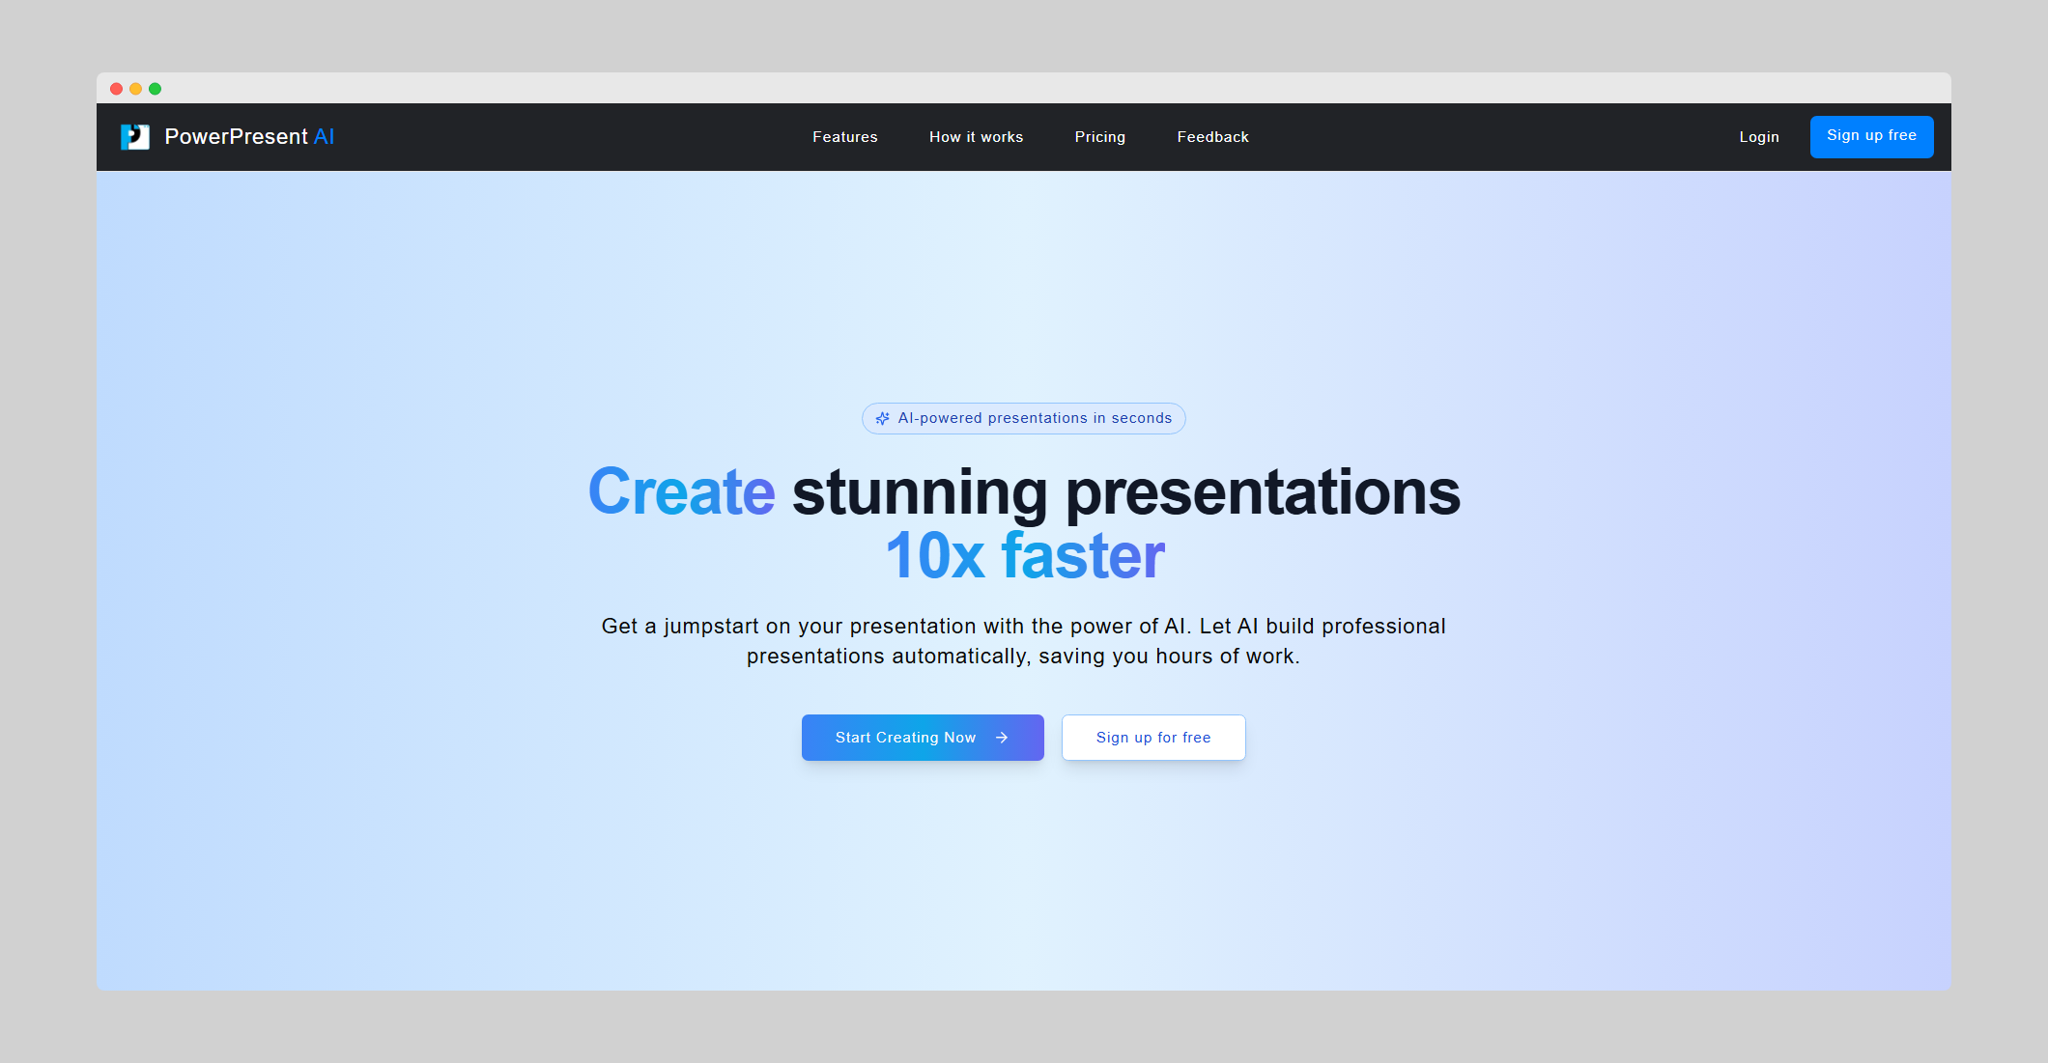Click the Start Creating Now button
2048x1063 pixels.
(x=923, y=737)
